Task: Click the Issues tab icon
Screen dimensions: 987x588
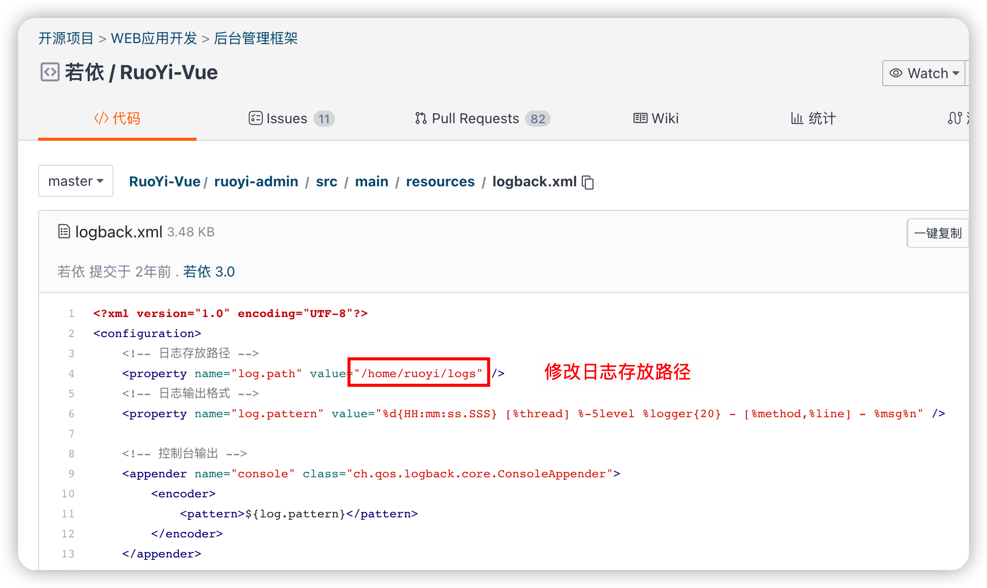Action: pos(255,118)
